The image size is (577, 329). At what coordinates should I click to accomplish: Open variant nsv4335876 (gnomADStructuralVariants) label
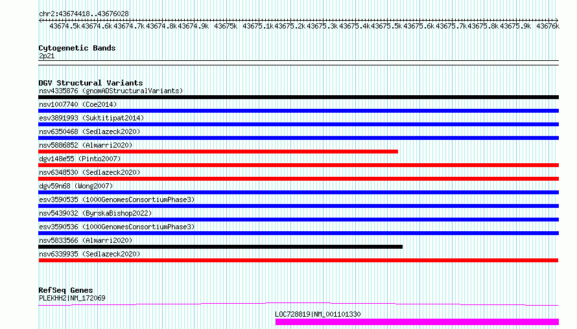pyautogui.click(x=111, y=91)
